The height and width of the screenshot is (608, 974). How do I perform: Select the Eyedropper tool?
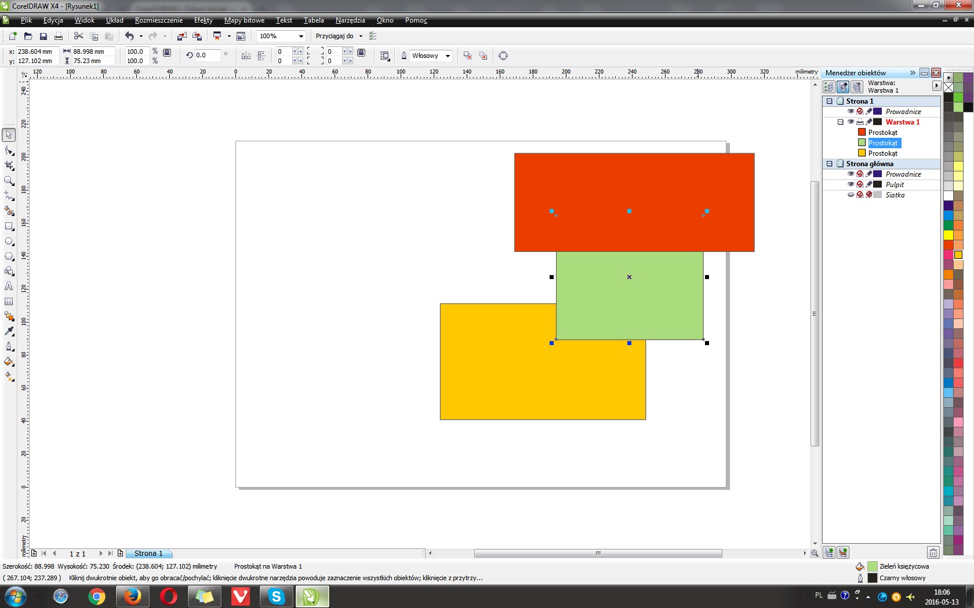pos(9,331)
